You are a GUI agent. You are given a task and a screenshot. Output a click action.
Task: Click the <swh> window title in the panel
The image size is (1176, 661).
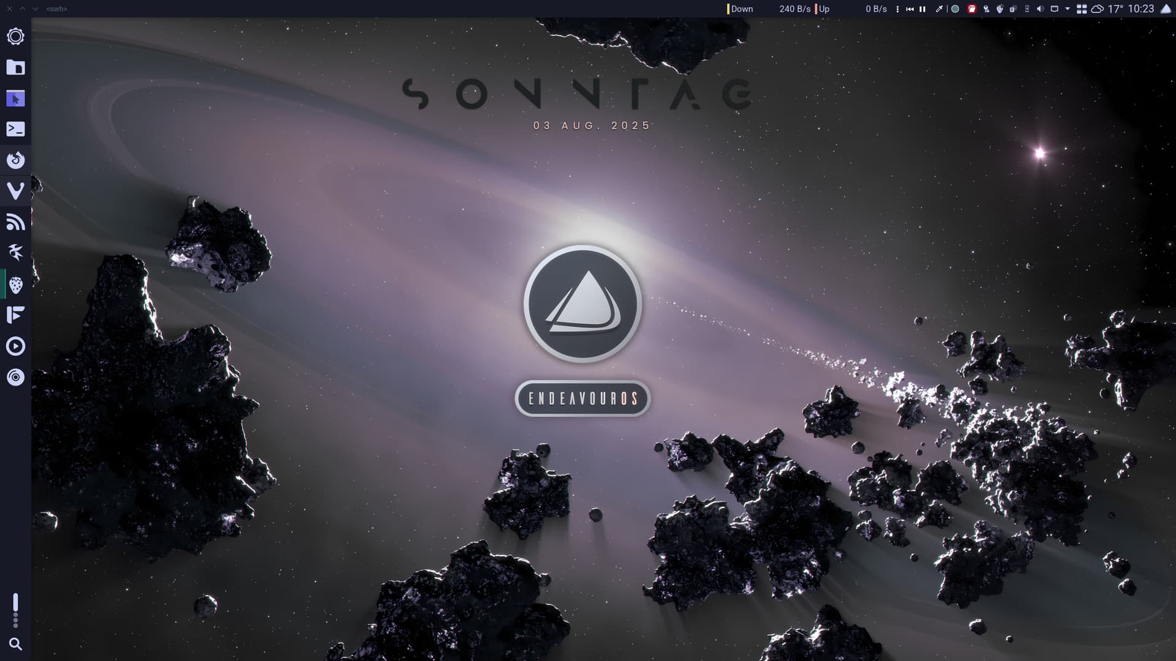point(56,9)
